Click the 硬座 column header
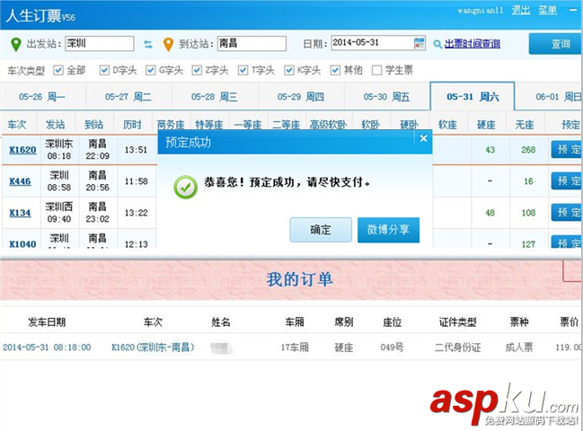The width and height of the screenshot is (583, 431). pyautogui.click(x=486, y=124)
